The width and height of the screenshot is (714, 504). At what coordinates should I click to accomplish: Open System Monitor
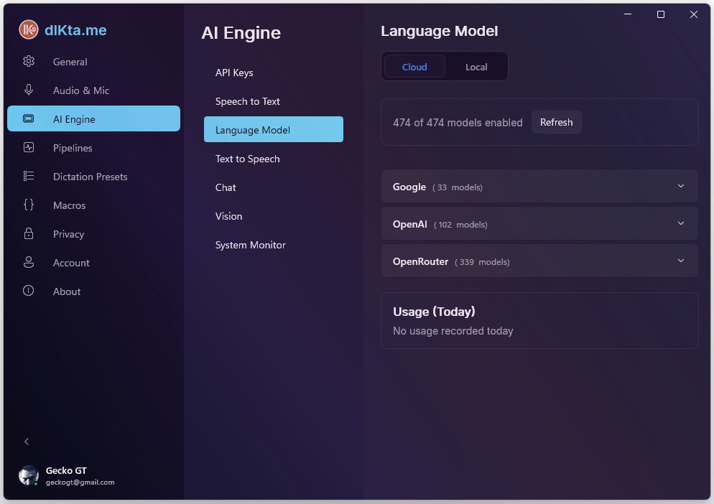274,245
